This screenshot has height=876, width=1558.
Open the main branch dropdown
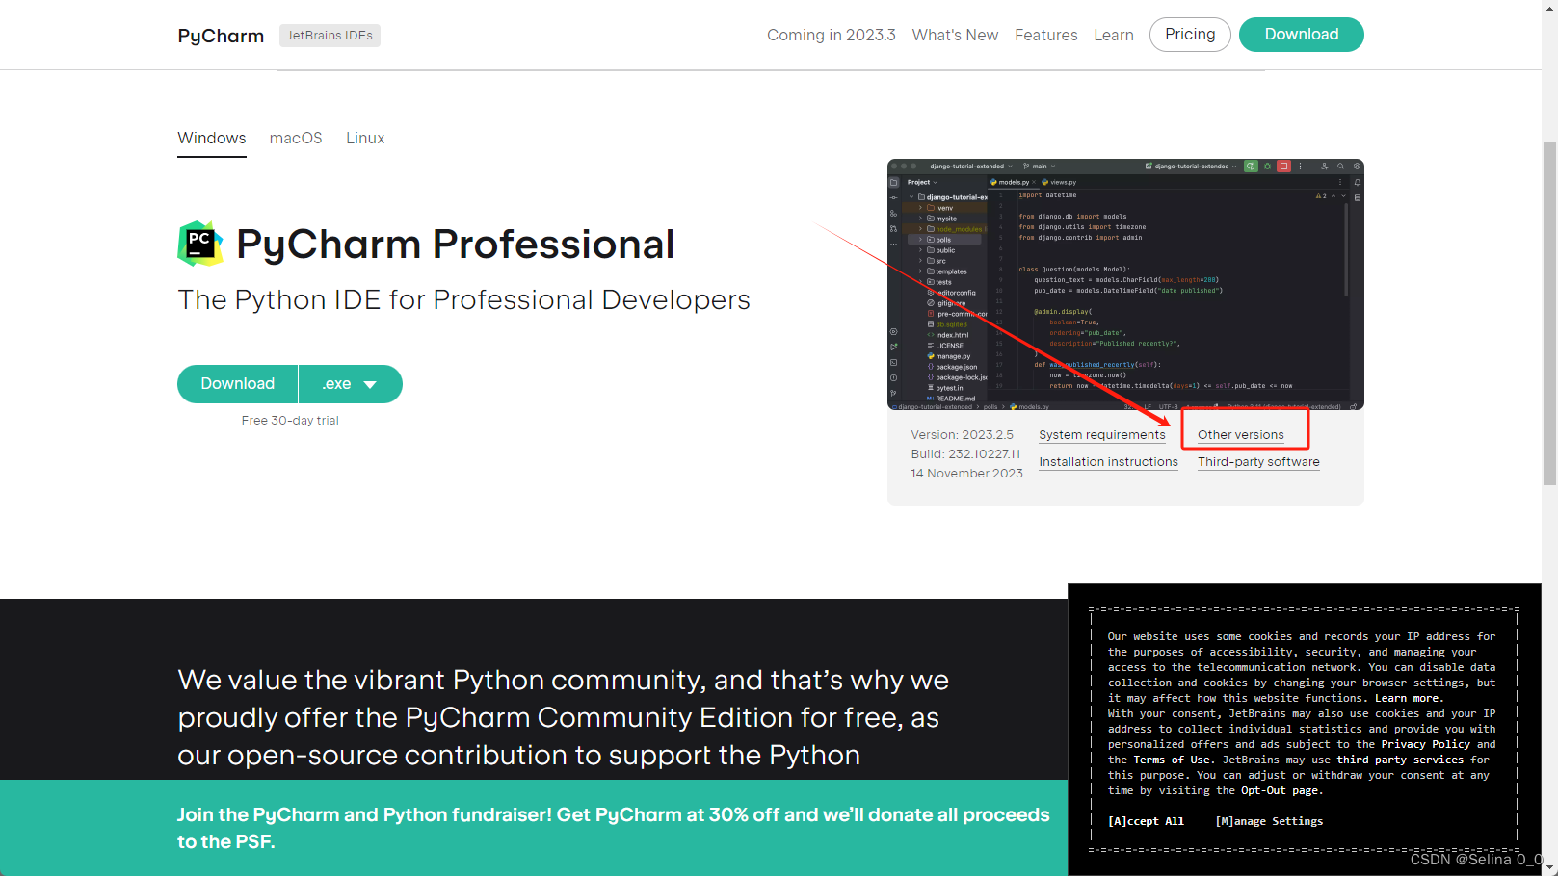click(x=1039, y=166)
